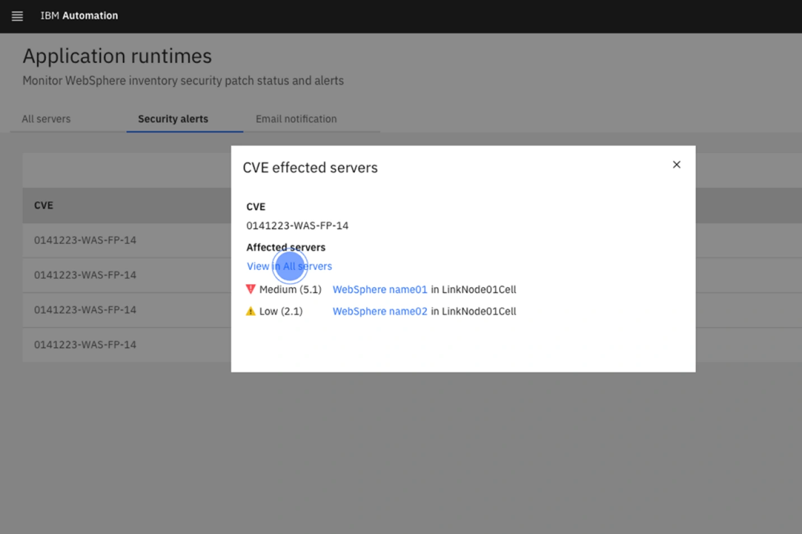This screenshot has width=802, height=534.
Task: Click the IBM Automation logo
Action: point(79,16)
